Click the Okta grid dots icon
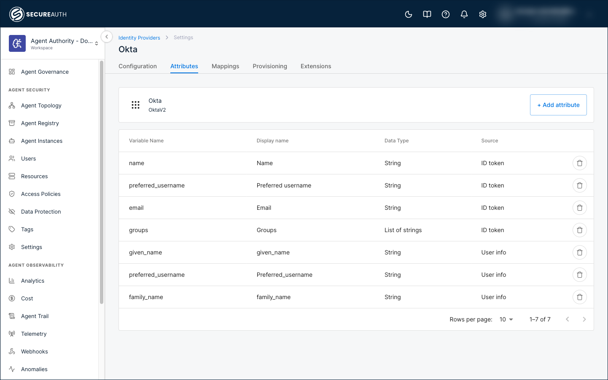This screenshot has height=380, width=608. coord(135,105)
